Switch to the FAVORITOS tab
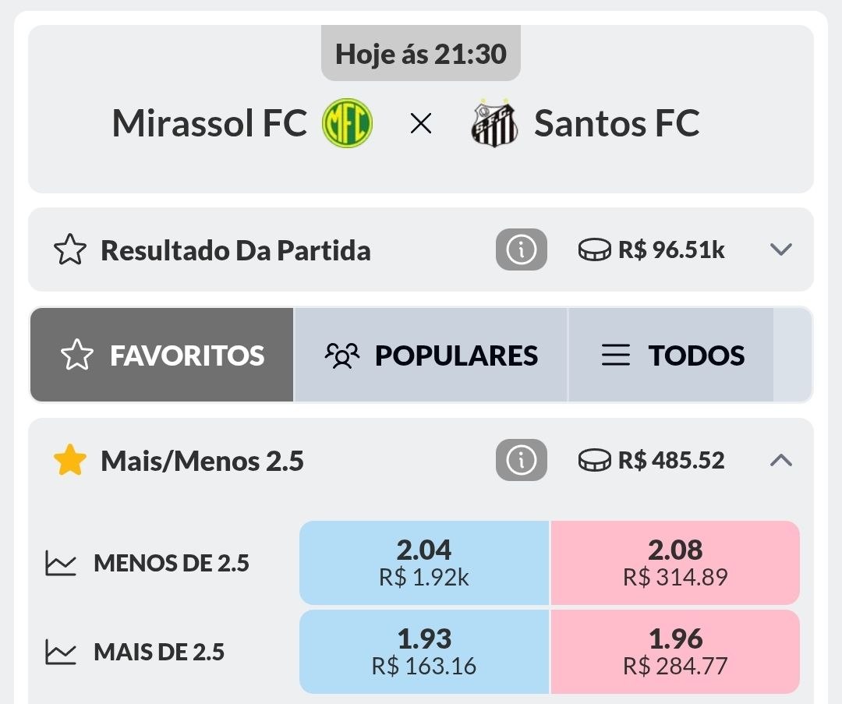842x704 pixels. [x=162, y=356]
